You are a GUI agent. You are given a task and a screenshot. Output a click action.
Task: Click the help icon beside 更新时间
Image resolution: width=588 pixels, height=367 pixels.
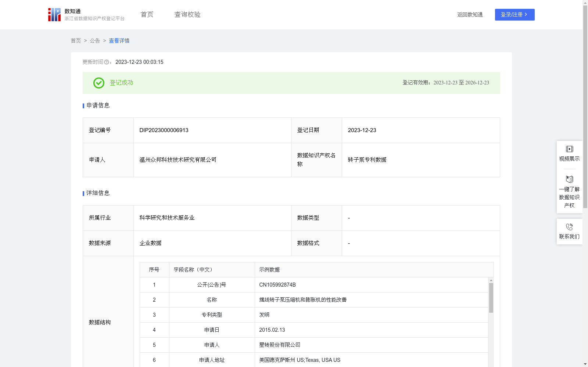click(x=107, y=62)
